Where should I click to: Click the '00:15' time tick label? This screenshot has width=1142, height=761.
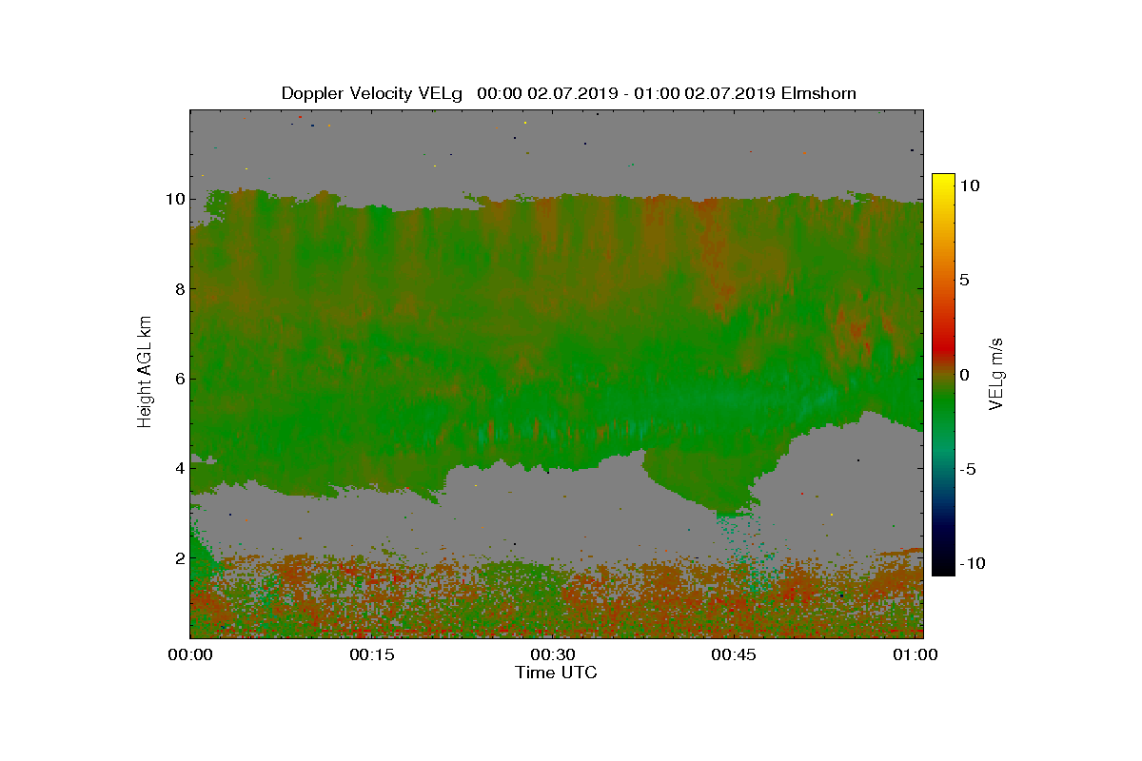click(x=371, y=654)
